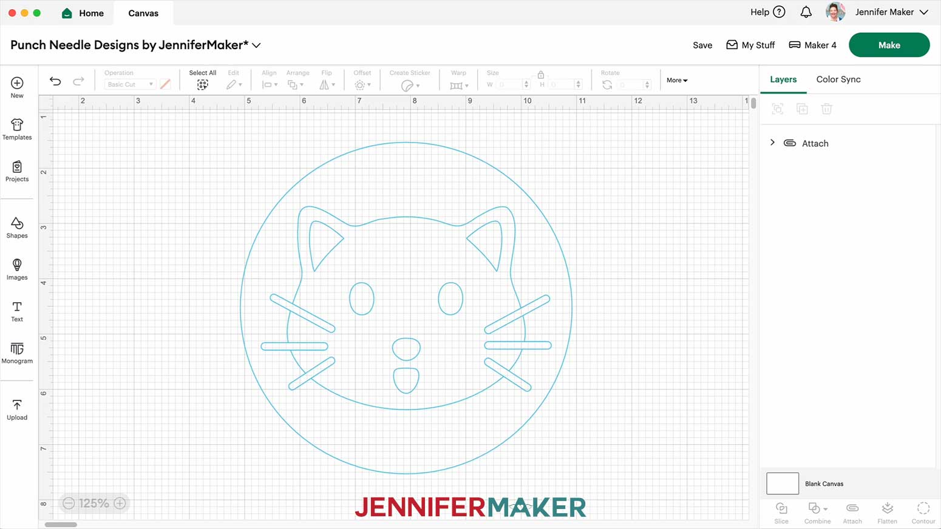Click the user profile avatar
941x529 pixels.
[x=835, y=12]
